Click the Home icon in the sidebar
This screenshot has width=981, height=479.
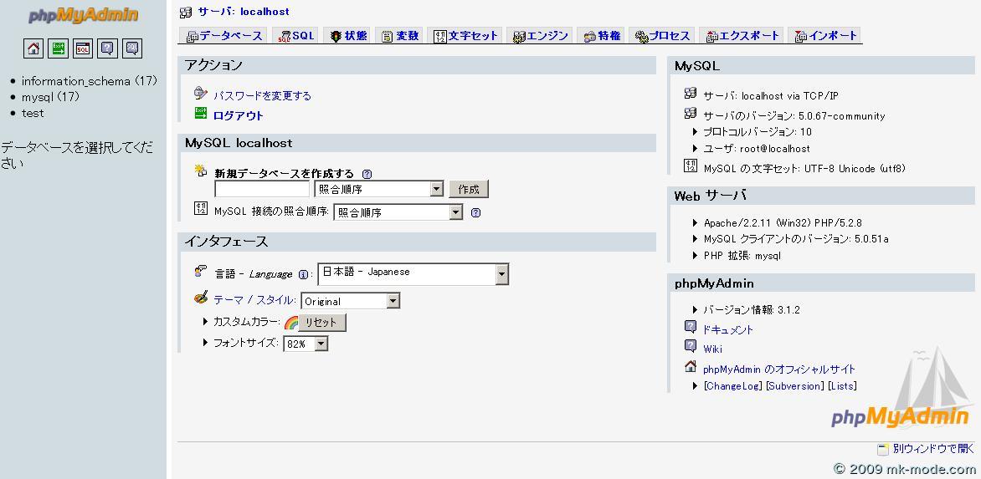coord(33,48)
